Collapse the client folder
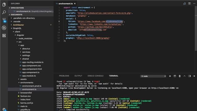Viewport: 197px width, 111px height. pyautogui.click(x=18, y=32)
